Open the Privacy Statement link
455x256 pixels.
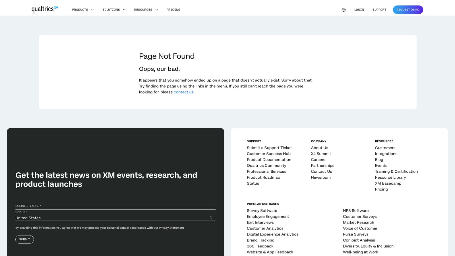pos(171,228)
